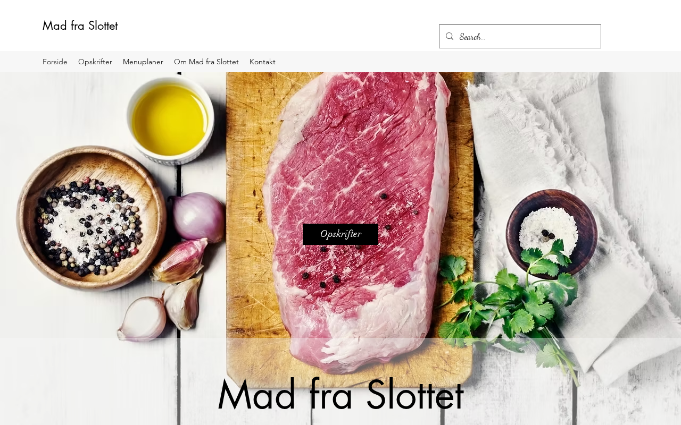Open the Menuplaner page

click(x=143, y=62)
